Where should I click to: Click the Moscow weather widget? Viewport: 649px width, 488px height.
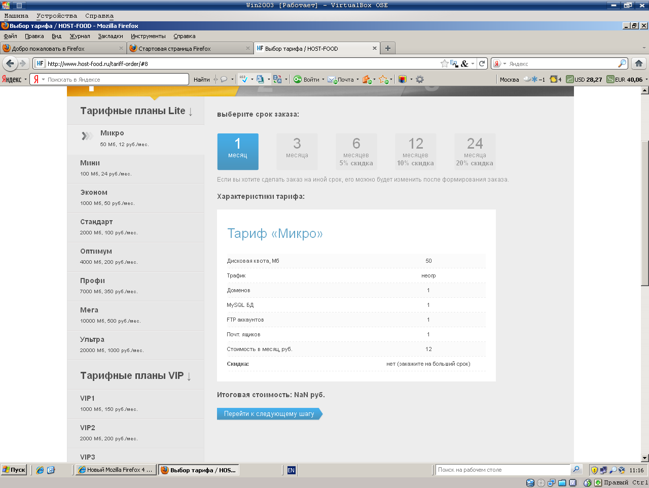coord(522,80)
